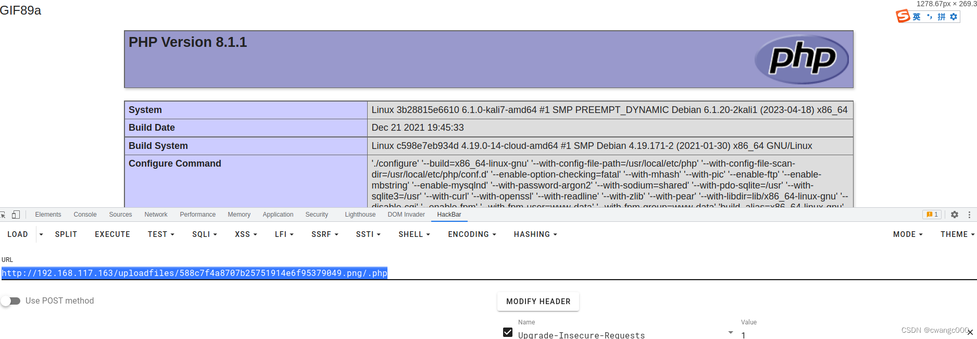Click the issues warning badge
The image size is (977, 339).
click(x=932, y=215)
